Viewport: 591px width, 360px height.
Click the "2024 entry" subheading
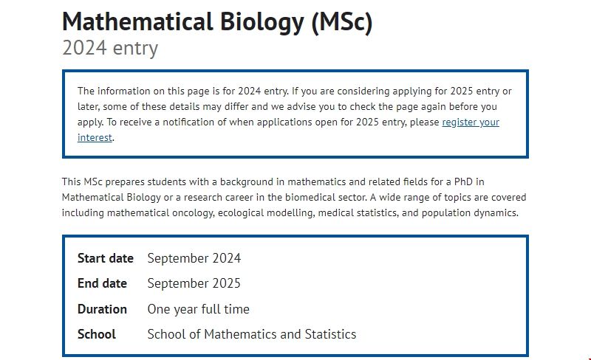(x=110, y=49)
